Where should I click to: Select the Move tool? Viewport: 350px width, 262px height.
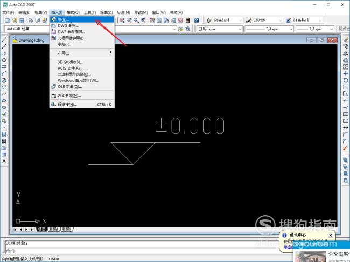tap(346, 73)
